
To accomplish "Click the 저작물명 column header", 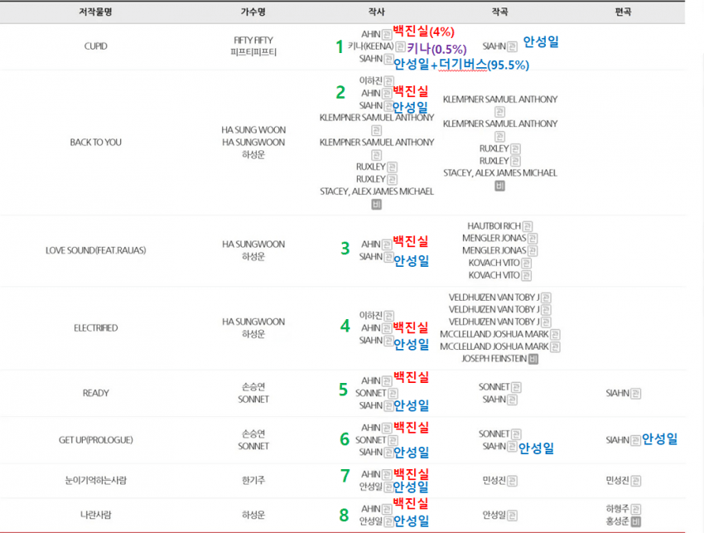I will (95, 12).
